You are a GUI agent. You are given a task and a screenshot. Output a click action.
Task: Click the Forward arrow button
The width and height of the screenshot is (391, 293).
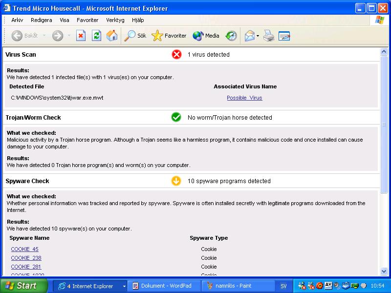click(58, 36)
